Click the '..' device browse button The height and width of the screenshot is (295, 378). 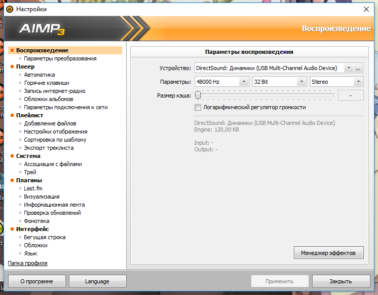coord(358,68)
